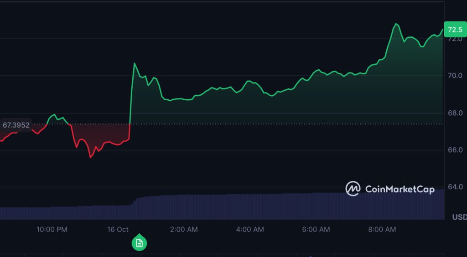
Task: Click the highest peak of the green price line
Action: pos(396,24)
